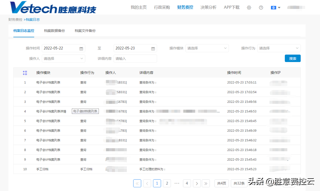Click 详细内容 column header
320x191 pixels.
pyautogui.click(x=146, y=73)
